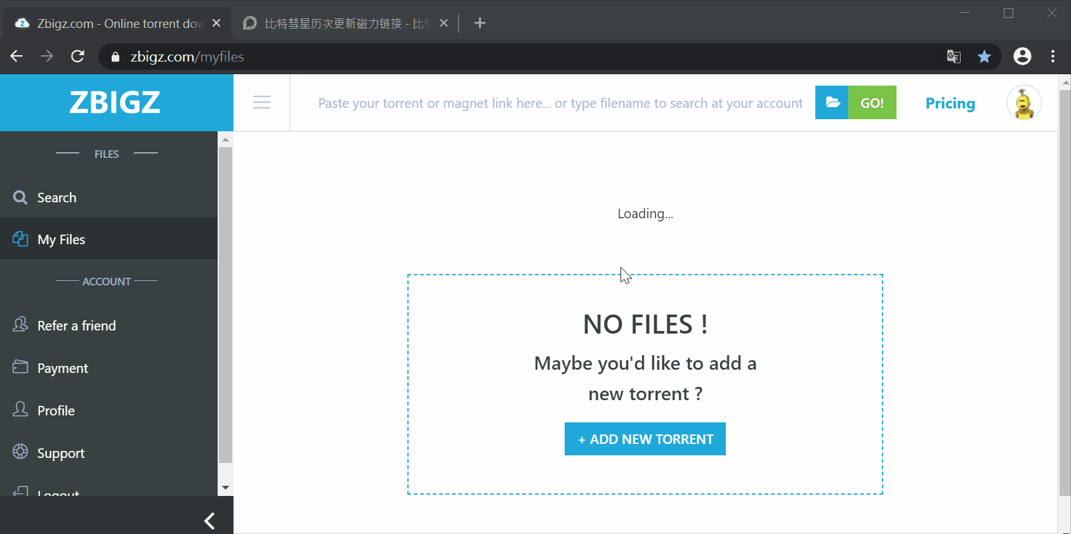
Task: Close the Zbigz.com tab
Action: tap(216, 23)
